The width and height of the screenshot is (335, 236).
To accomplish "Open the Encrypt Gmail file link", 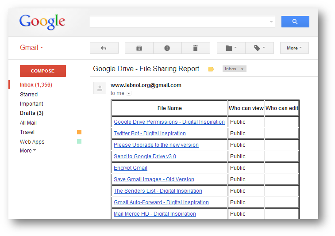I will [130, 168].
